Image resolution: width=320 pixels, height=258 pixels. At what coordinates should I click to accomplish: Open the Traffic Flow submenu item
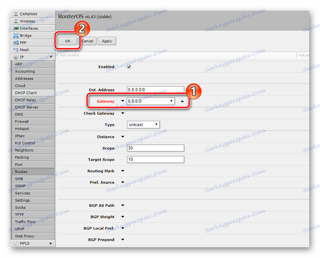coord(33,222)
